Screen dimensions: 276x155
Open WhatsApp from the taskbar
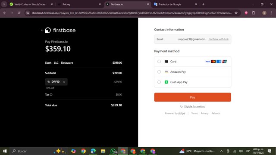(x=113, y=151)
